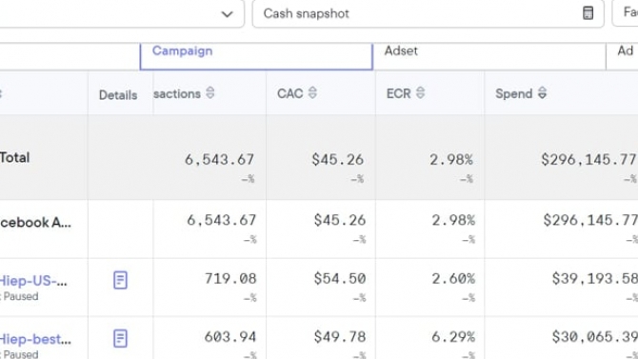Click the Details column header
The width and height of the screenshot is (638, 359).
118,95
